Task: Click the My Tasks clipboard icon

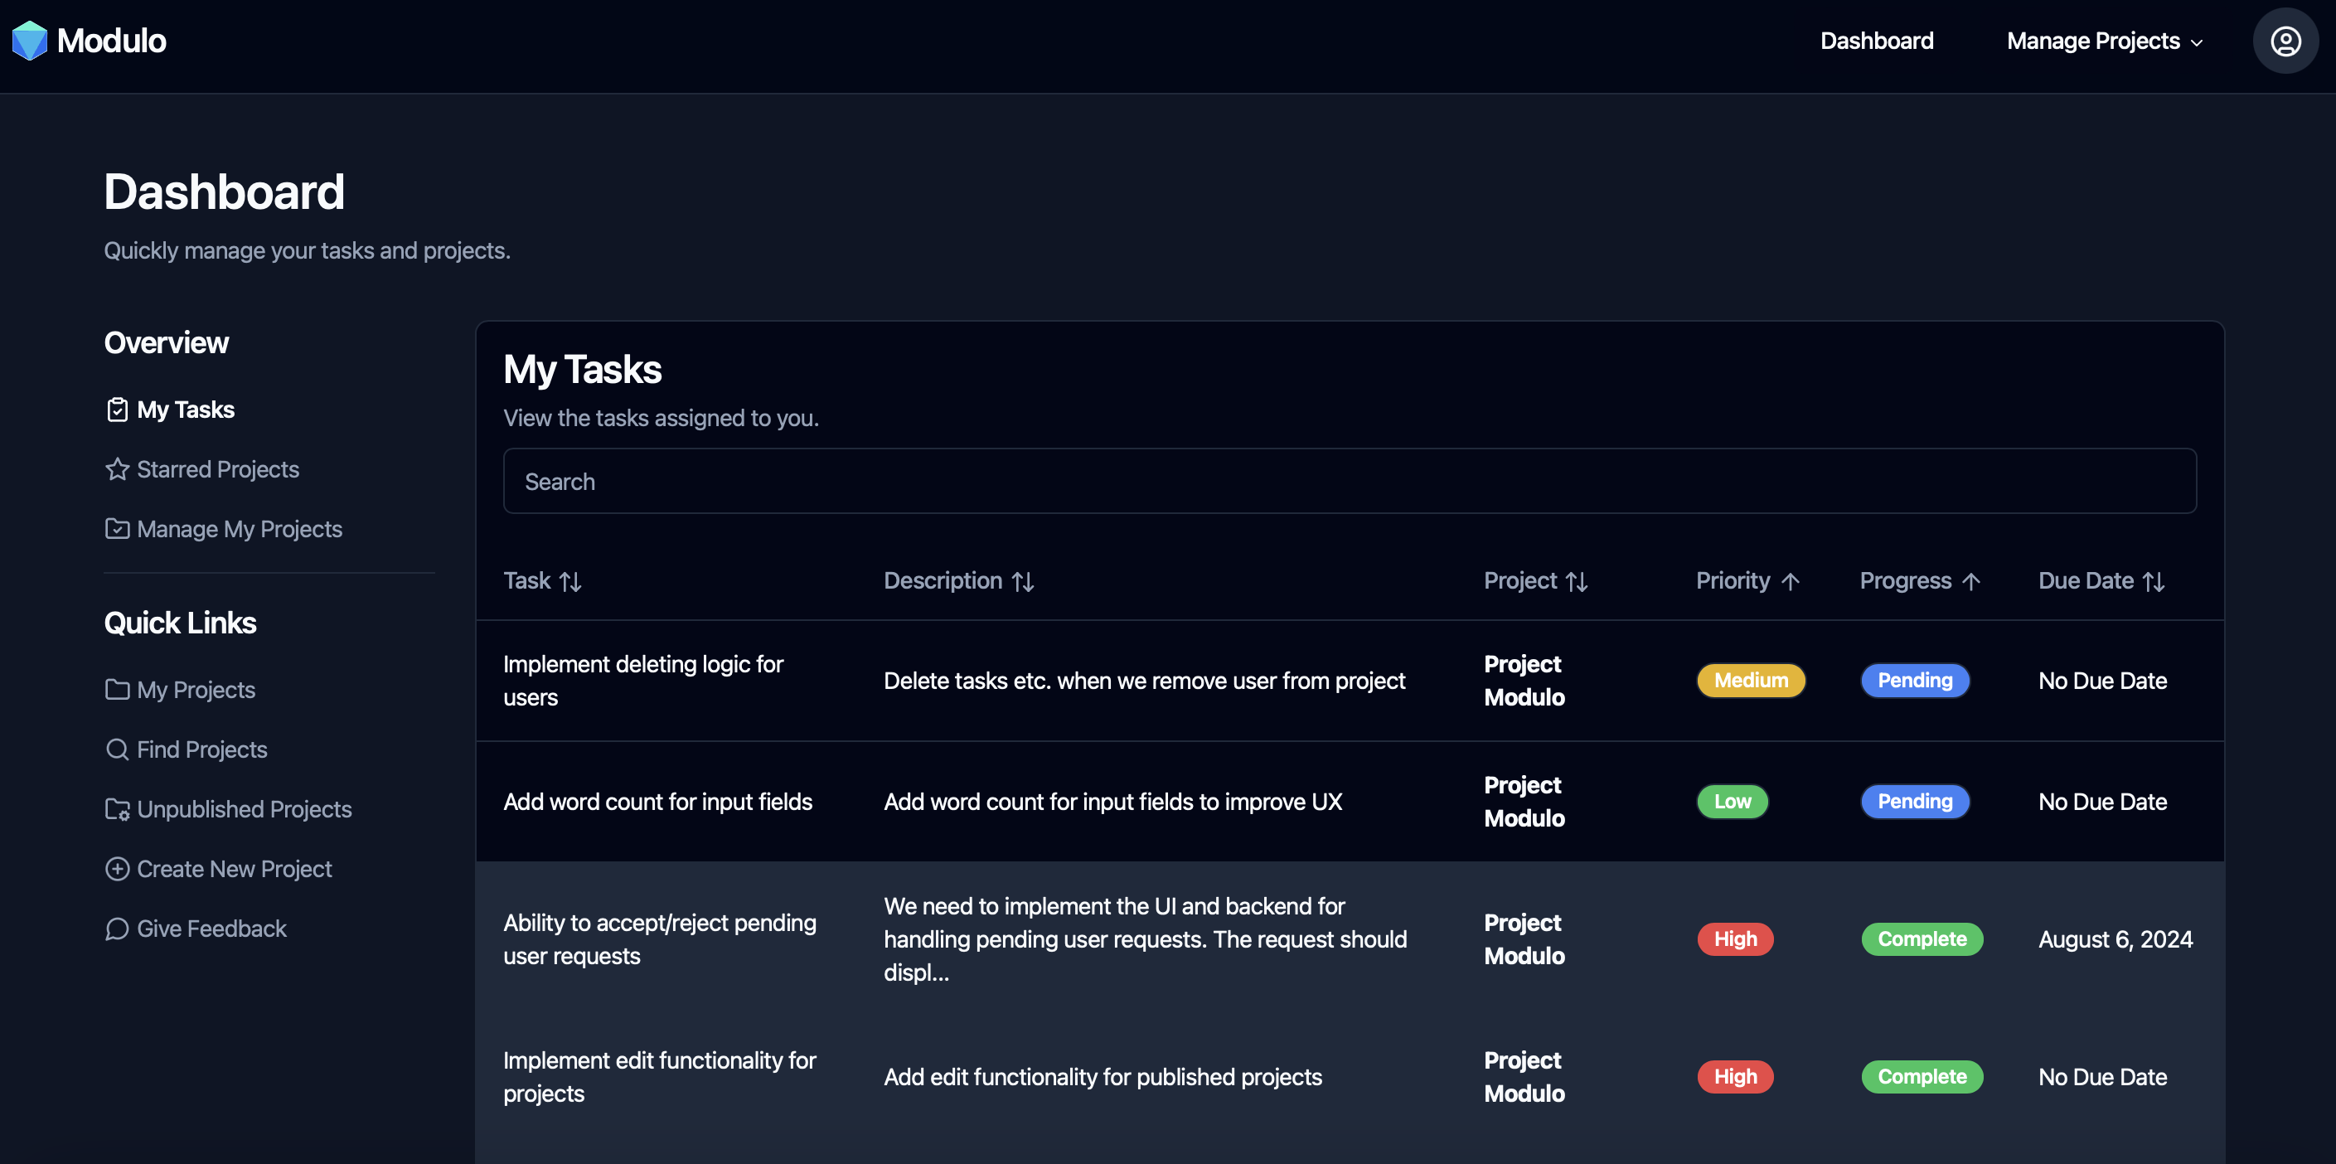Action: [117, 410]
